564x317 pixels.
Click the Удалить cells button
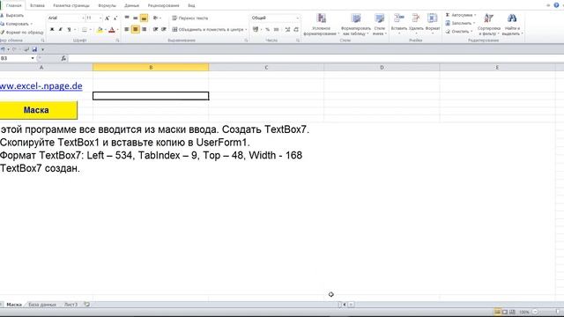415,24
